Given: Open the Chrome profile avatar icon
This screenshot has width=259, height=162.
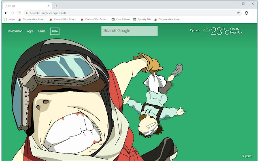Looking at the screenshot, I should (x=246, y=13).
